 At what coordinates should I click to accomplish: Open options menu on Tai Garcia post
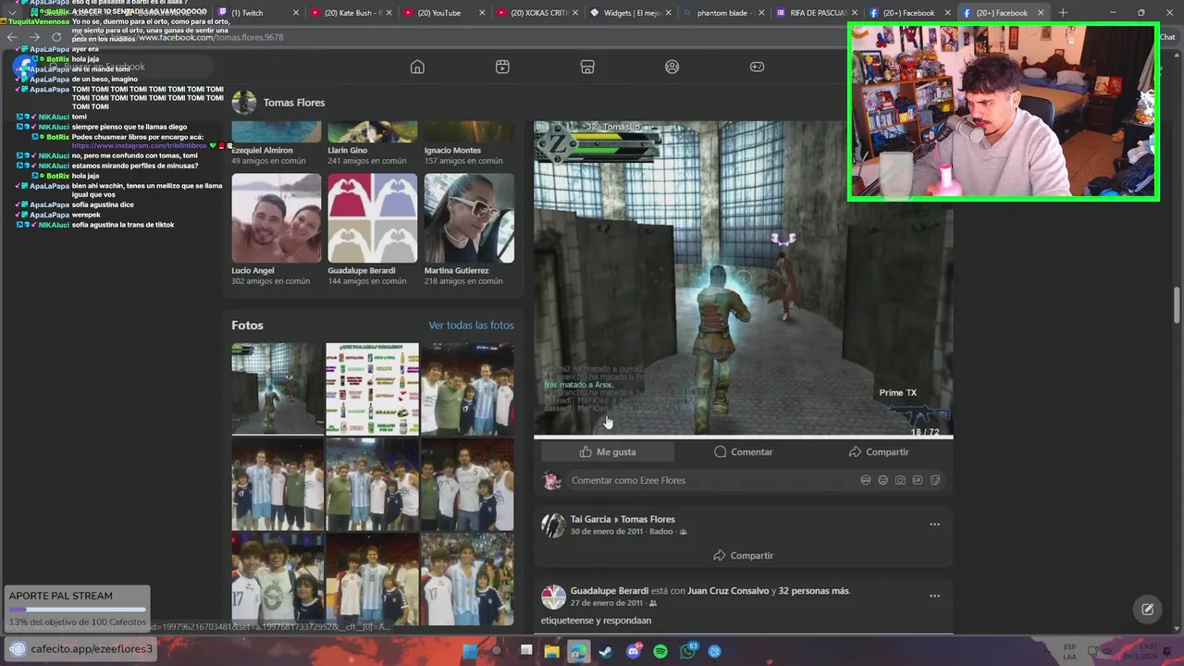click(x=934, y=524)
